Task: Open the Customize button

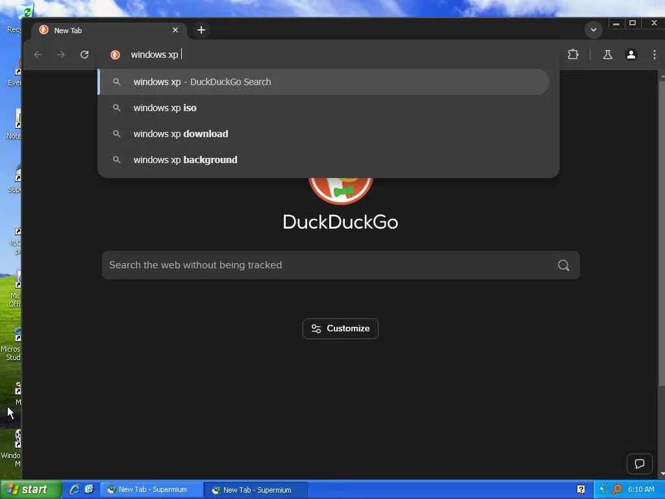Action: (340, 328)
